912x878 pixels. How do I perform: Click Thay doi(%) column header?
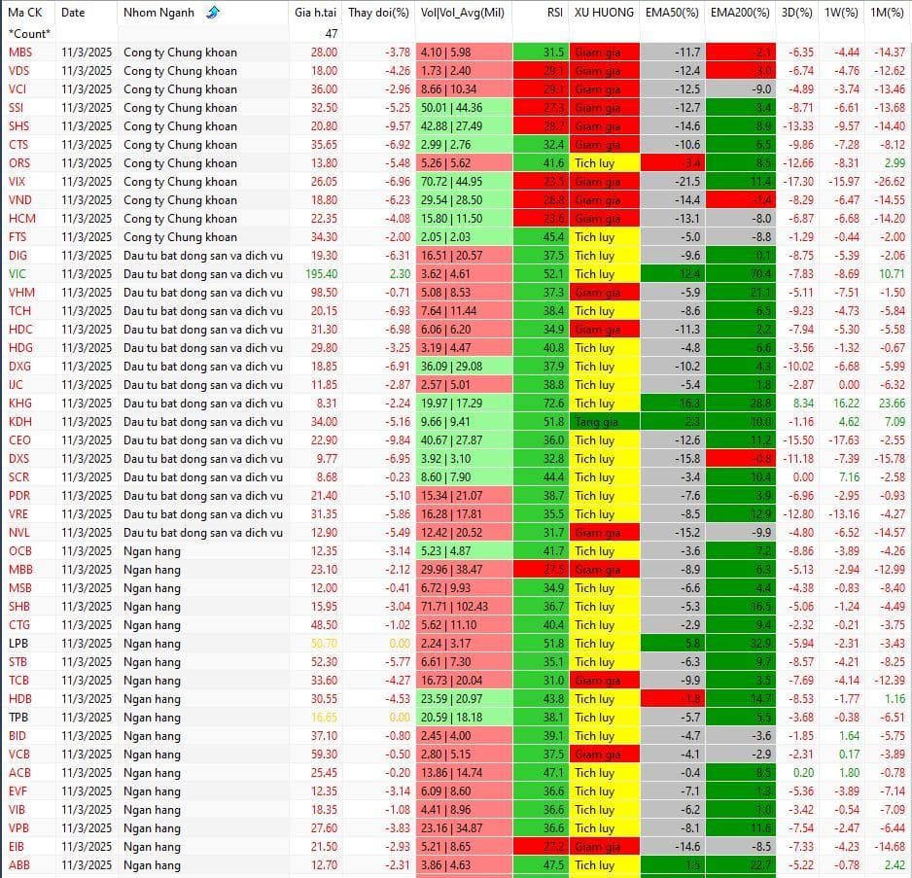pos(378,13)
